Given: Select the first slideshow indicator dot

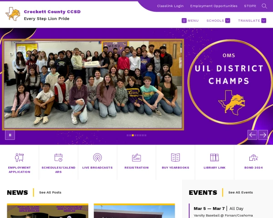Looking at the screenshot, I should click(x=127, y=135).
